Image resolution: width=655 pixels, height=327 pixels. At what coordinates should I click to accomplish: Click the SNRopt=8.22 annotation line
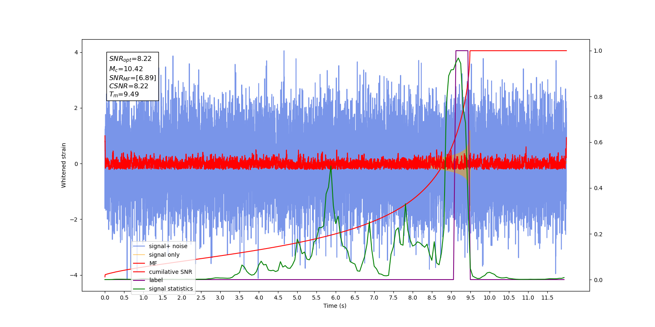click(x=130, y=59)
